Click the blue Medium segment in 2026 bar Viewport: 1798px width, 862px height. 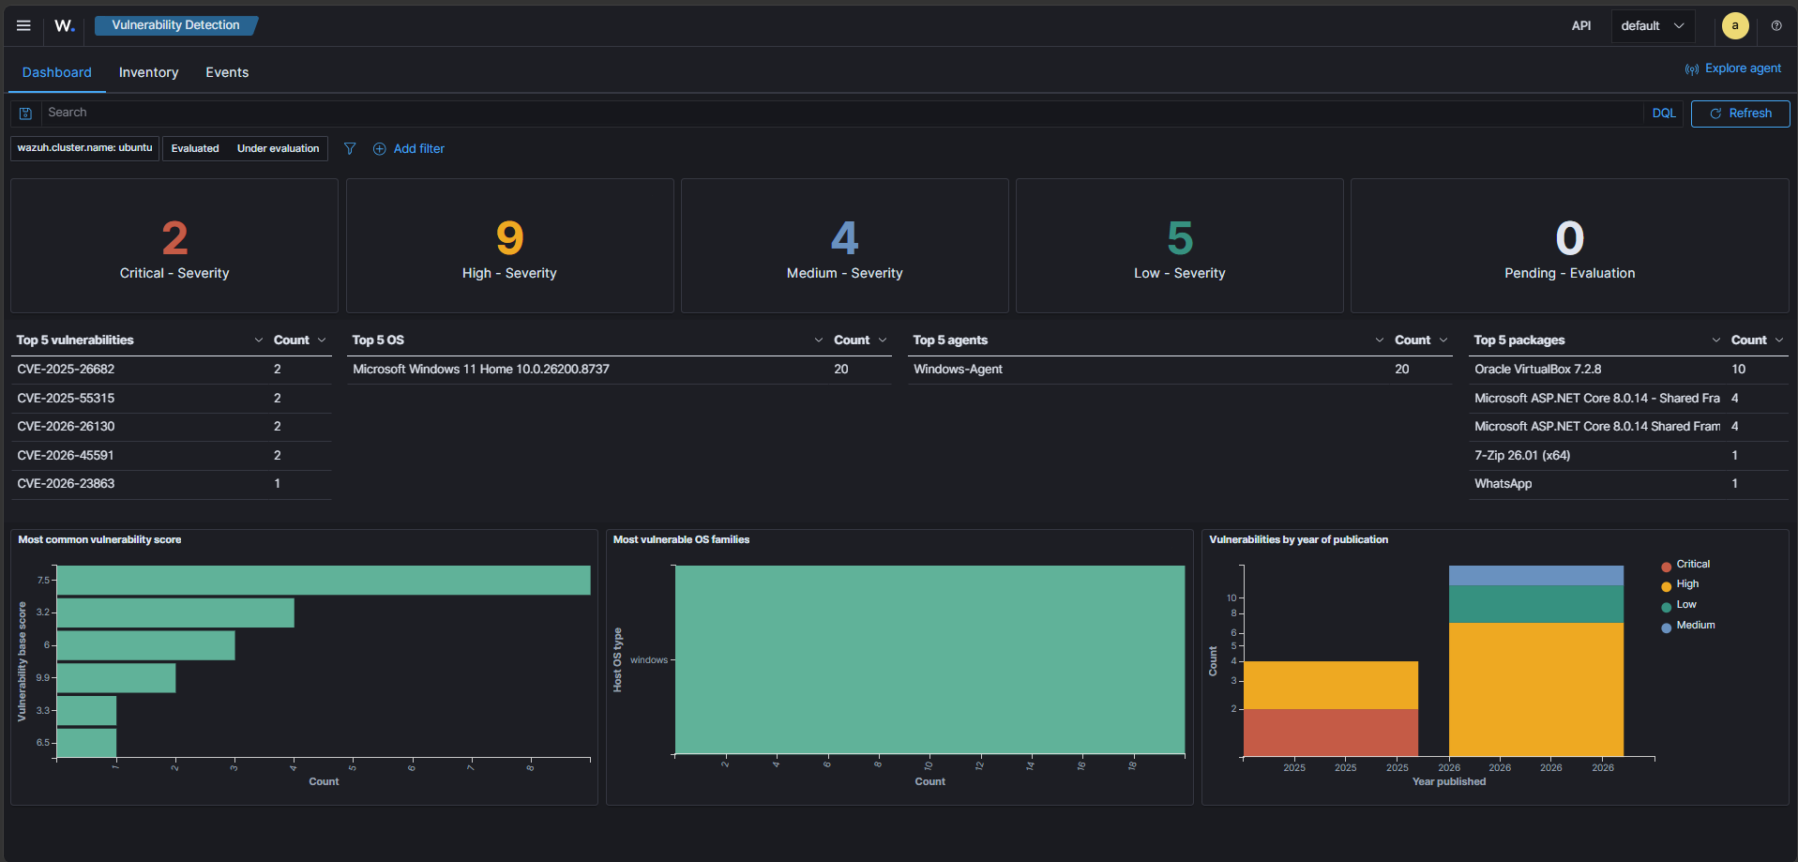coord(1535,576)
